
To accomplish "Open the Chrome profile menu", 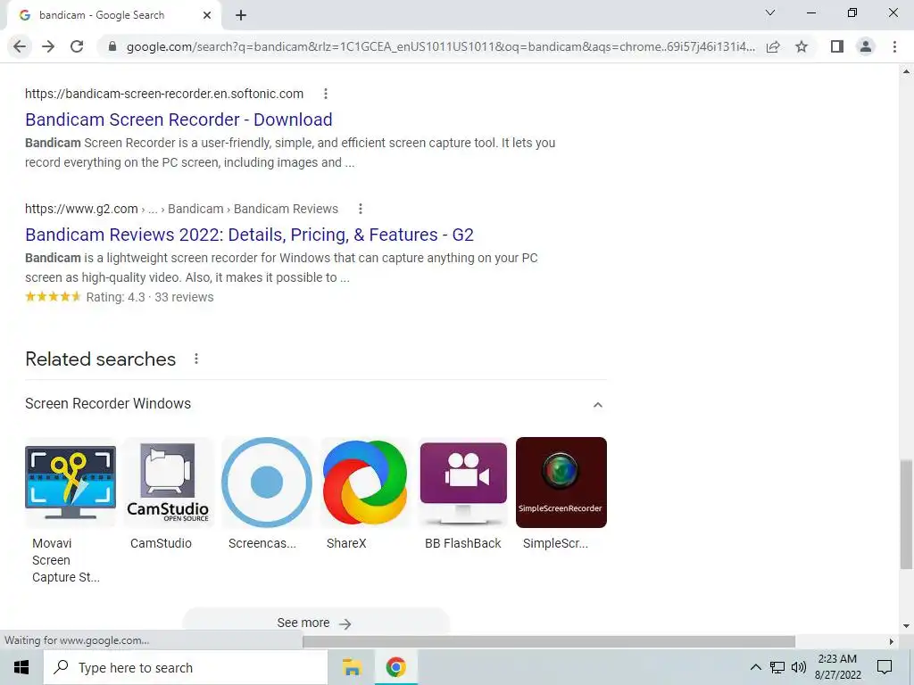I will click(x=866, y=46).
